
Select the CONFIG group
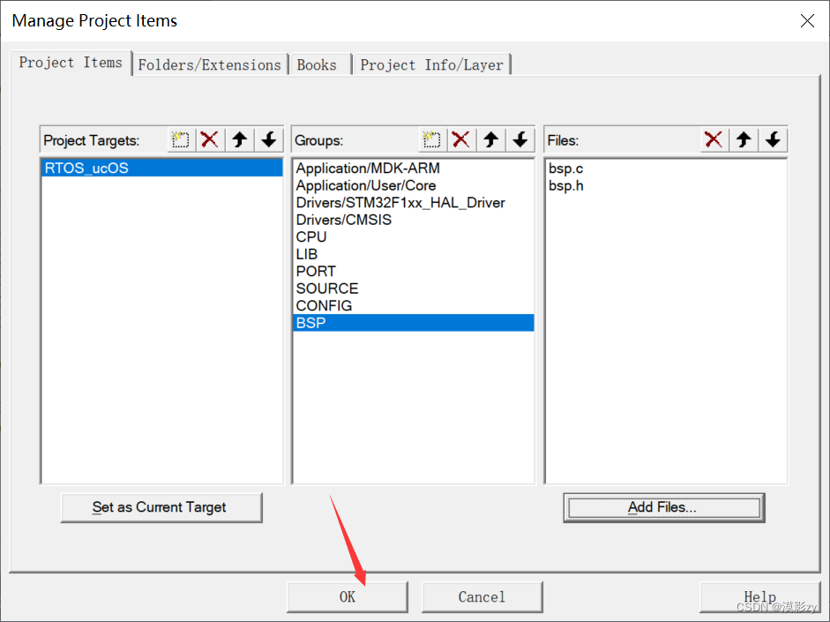[413, 305]
